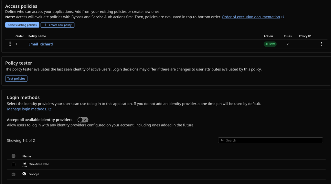Toggle the select-all checkbox in Name header
The width and height of the screenshot is (331, 184).
click(x=14, y=156)
